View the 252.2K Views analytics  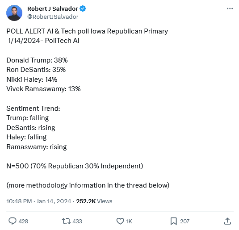94,201
